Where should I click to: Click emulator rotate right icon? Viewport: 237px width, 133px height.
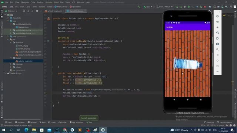(217, 38)
